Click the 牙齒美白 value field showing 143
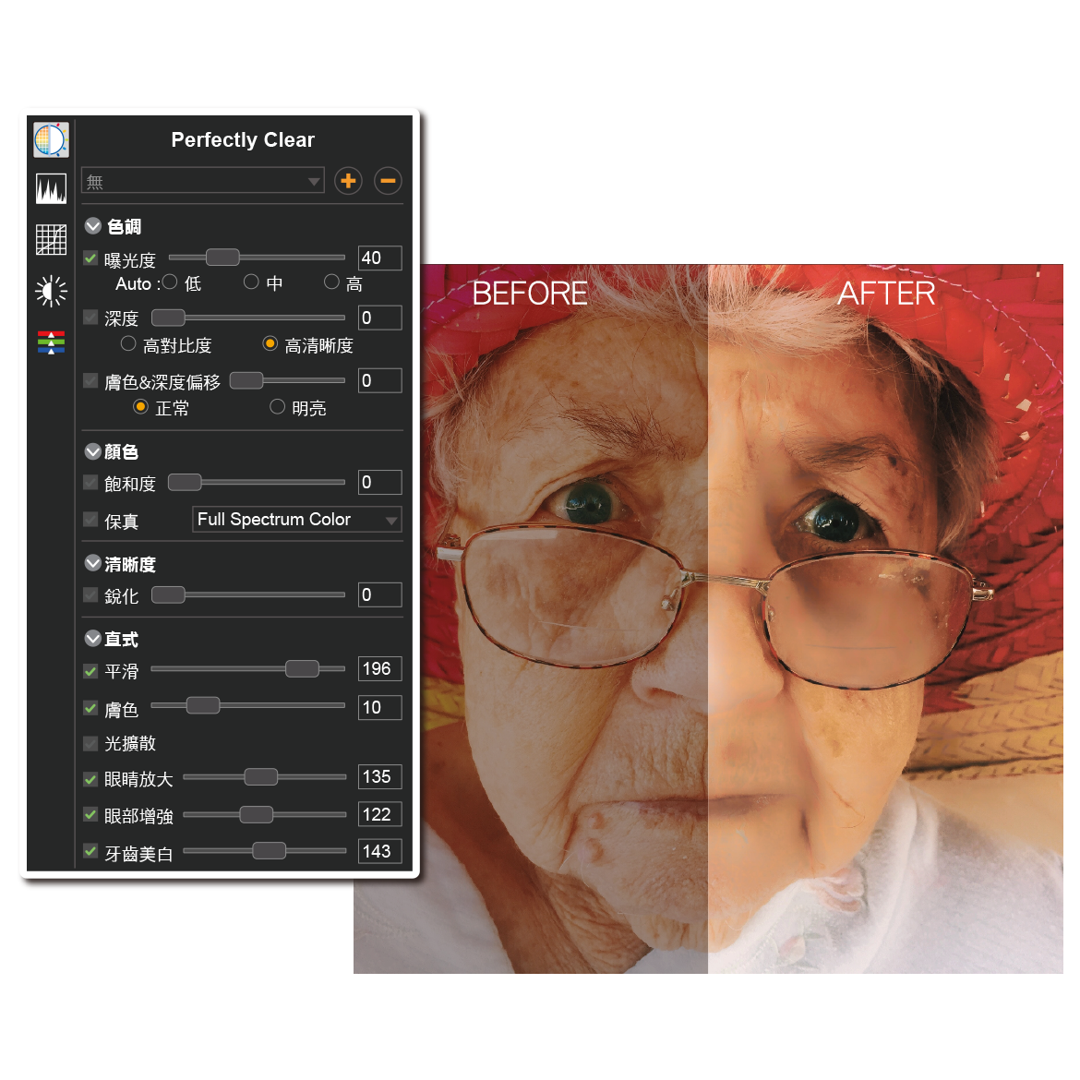The height and width of the screenshot is (1080, 1080). 380,852
